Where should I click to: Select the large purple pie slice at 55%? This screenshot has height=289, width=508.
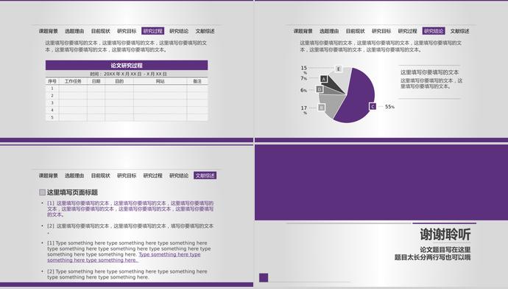pyautogui.click(x=356, y=97)
